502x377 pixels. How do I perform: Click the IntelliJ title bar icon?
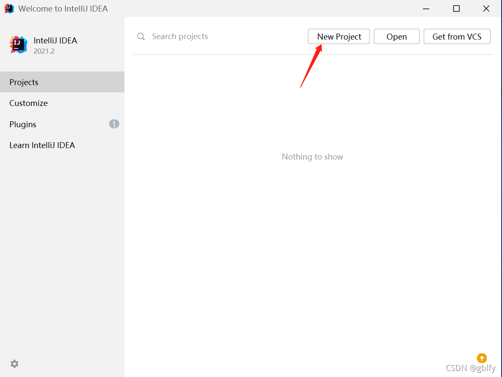[9, 9]
